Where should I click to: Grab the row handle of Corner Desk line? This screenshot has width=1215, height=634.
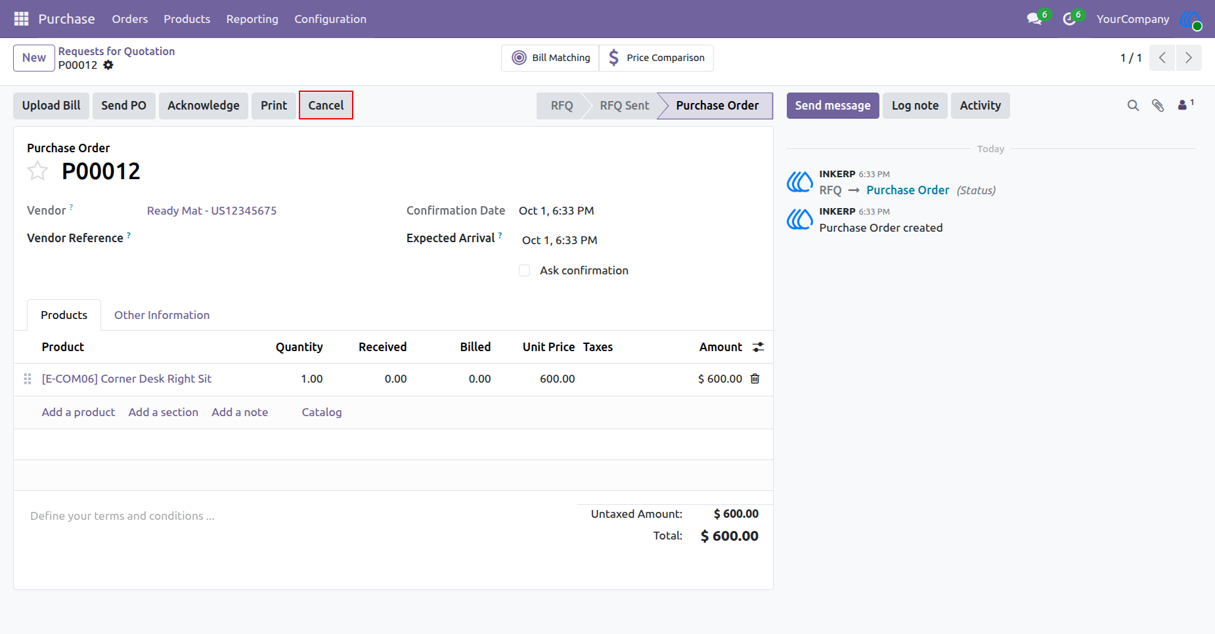coord(28,379)
